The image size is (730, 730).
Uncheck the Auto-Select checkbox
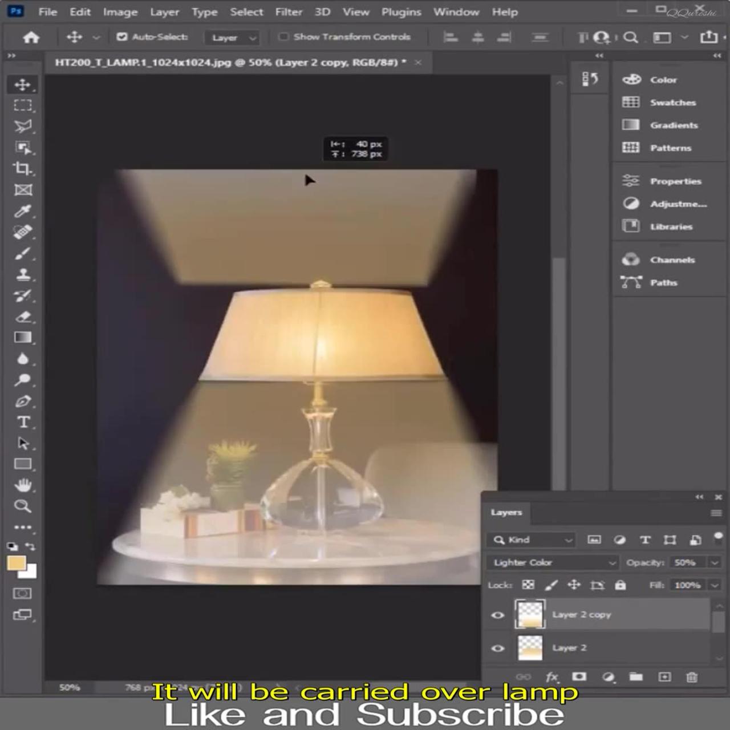coord(121,37)
